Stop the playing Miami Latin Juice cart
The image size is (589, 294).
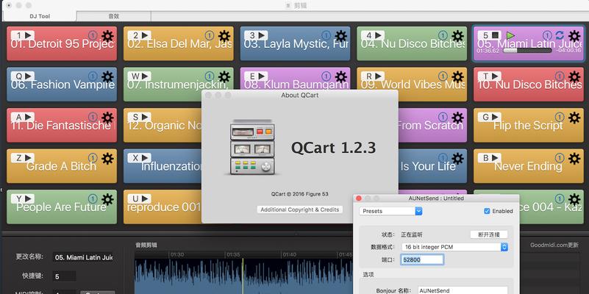click(x=496, y=35)
